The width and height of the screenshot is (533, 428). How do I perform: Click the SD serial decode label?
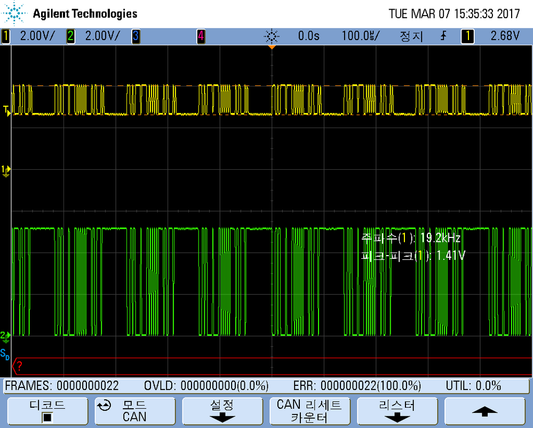[x=5, y=354]
